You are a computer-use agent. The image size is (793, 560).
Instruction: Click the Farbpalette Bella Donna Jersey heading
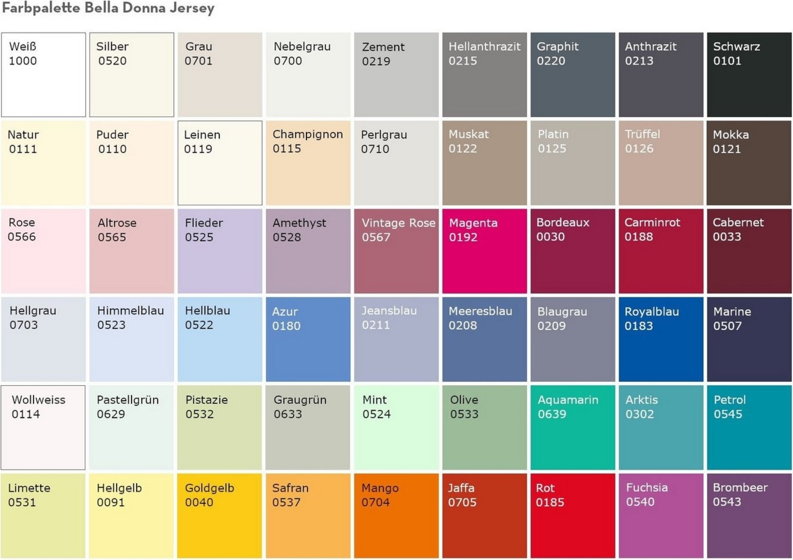(108, 8)
